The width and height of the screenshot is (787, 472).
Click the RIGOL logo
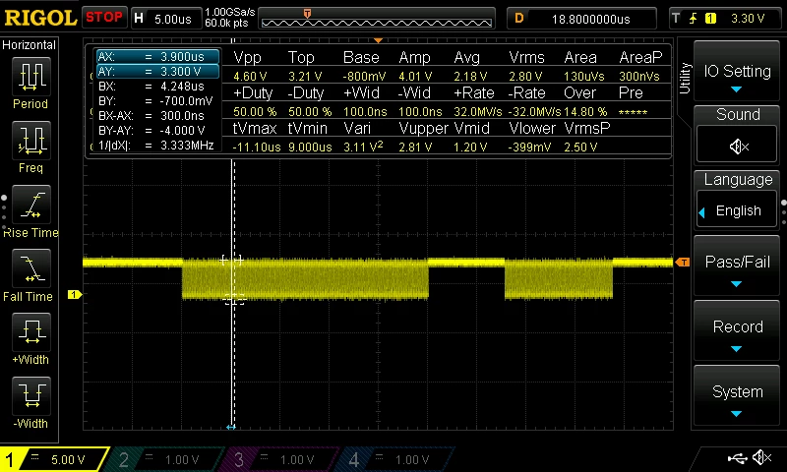pos(40,18)
